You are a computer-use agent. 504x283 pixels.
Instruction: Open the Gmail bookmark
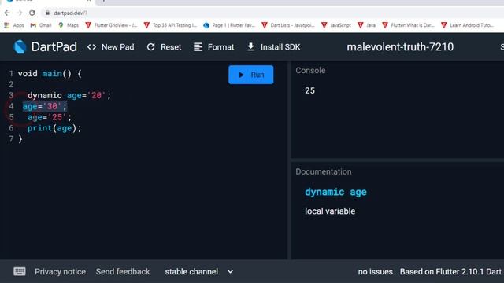coord(41,25)
